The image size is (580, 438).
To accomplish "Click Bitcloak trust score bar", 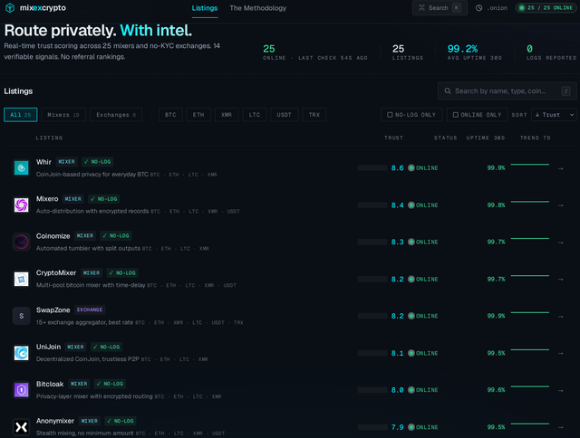I will [x=372, y=390].
